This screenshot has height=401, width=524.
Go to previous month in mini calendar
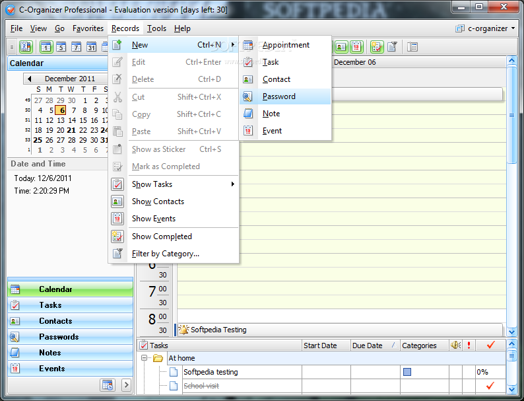pyautogui.click(x=29, y=79)
